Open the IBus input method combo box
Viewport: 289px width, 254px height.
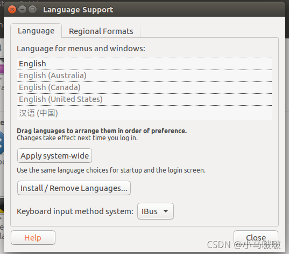(156, 211)
